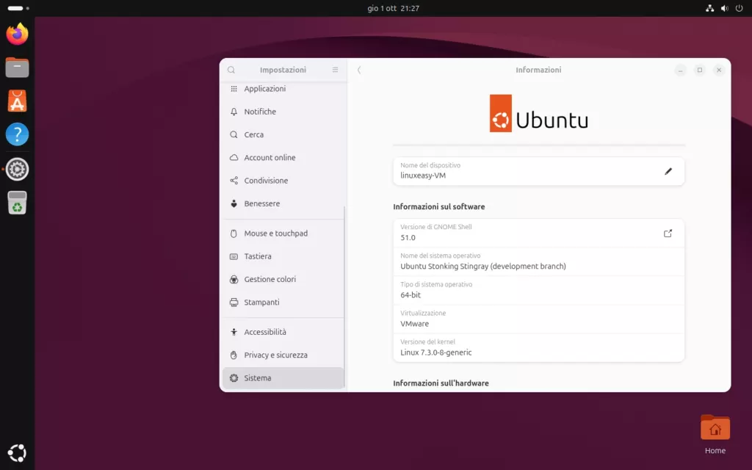Click the power icon in the top bar
This screenshot has width=752, height=470.
[x=739, y=8]
